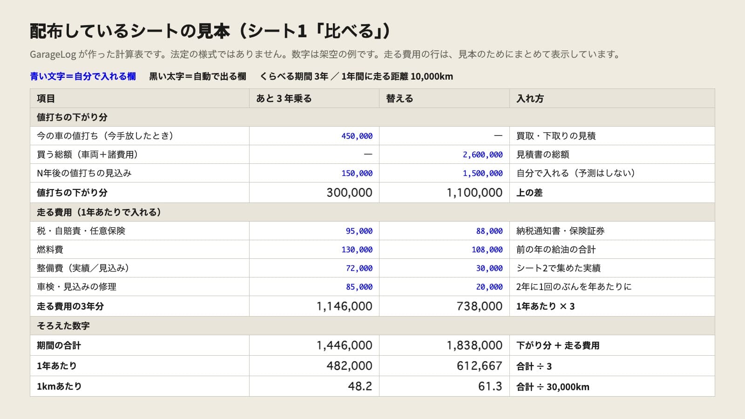Select the 値打ちの下がり分 section heading row
745x419 pixels.
[x=372, y=117]
